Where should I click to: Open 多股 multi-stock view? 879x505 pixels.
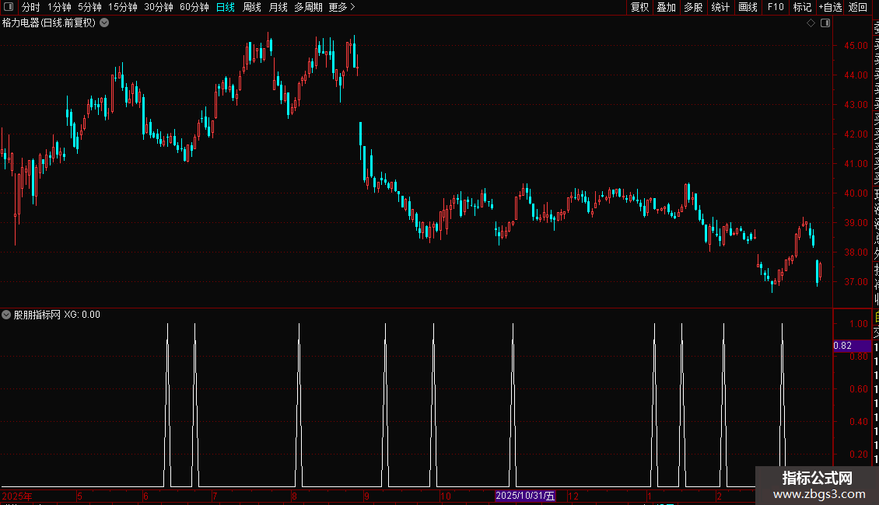click(693, 7)
